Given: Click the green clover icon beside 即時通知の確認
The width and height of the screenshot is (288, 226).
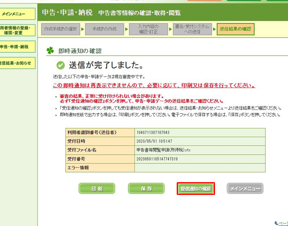Looking at the screenshot, I should 50,51.
